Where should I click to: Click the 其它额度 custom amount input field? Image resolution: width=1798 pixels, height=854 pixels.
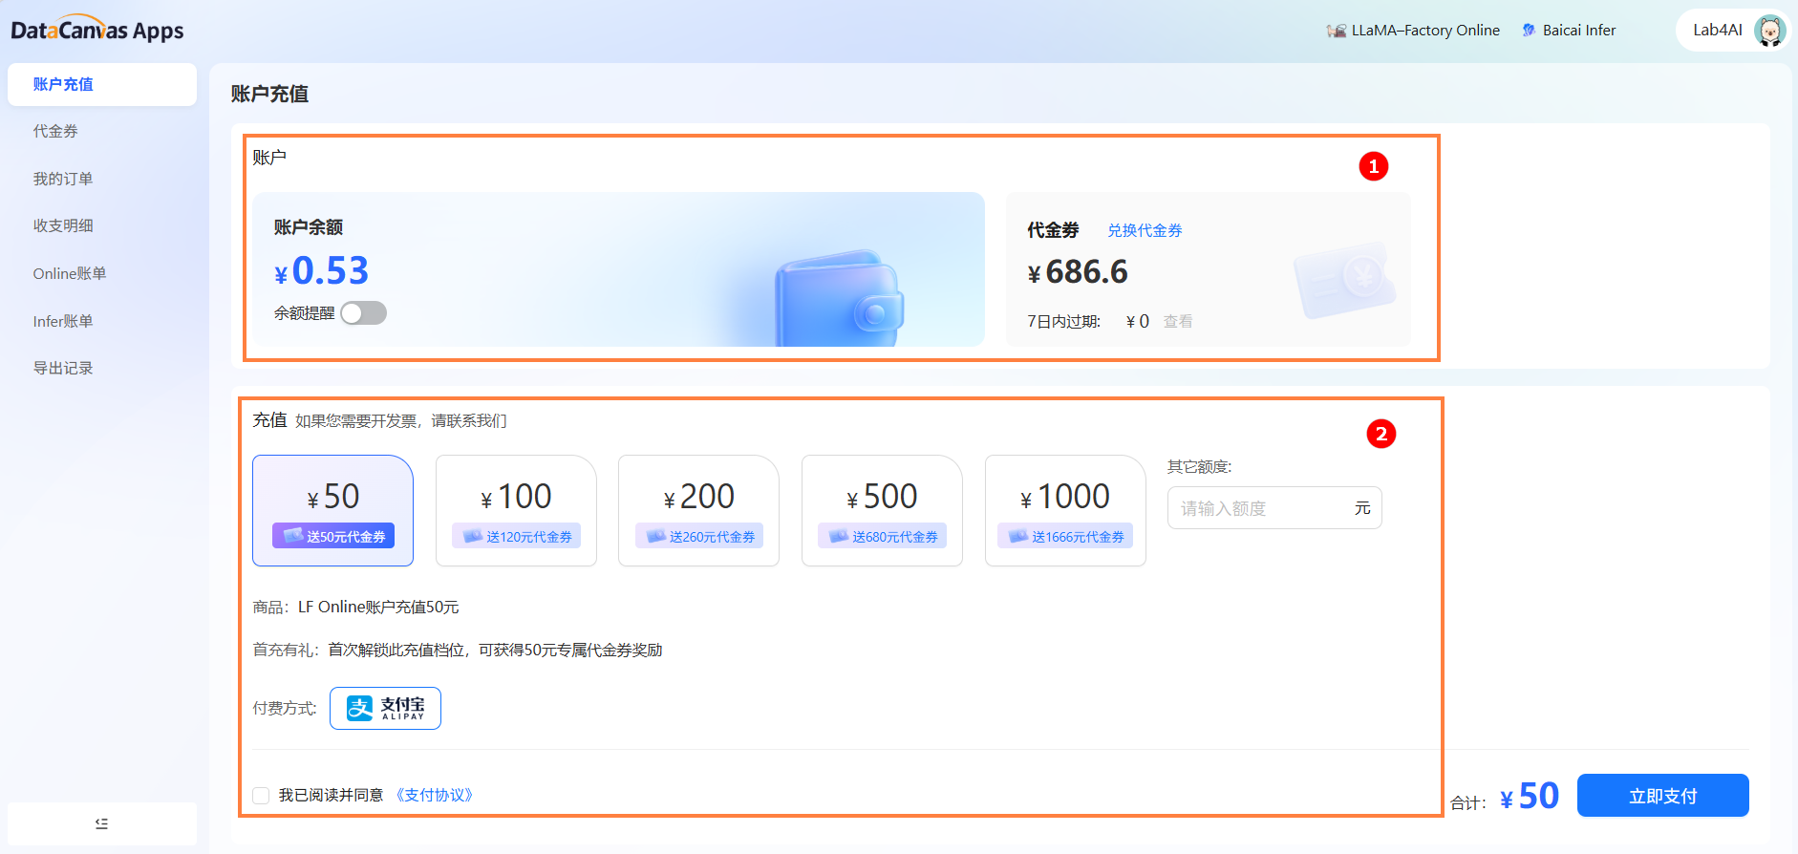pyautogui.click(x=1261, y=508)
